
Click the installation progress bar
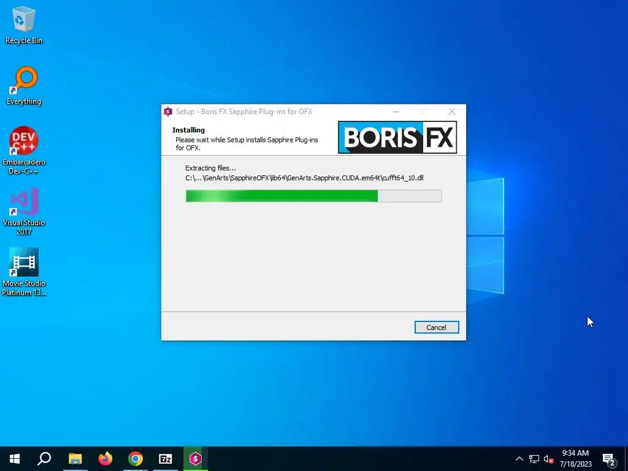click(x=313, y=196)
